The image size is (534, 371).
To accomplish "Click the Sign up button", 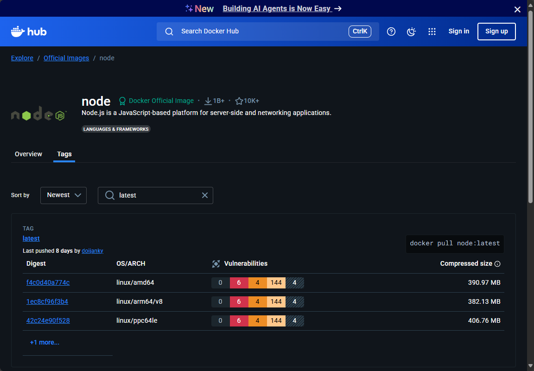I will 496,32.
